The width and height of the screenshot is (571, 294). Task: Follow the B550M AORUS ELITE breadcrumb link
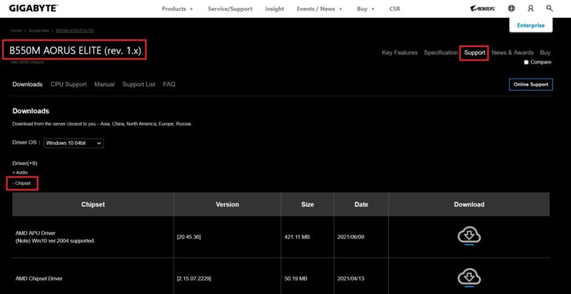coord(75,31)
